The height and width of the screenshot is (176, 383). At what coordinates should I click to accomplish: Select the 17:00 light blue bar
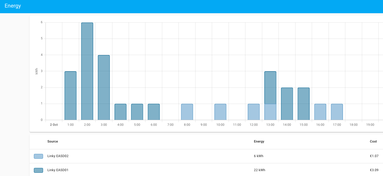click(x=337, y=111)
